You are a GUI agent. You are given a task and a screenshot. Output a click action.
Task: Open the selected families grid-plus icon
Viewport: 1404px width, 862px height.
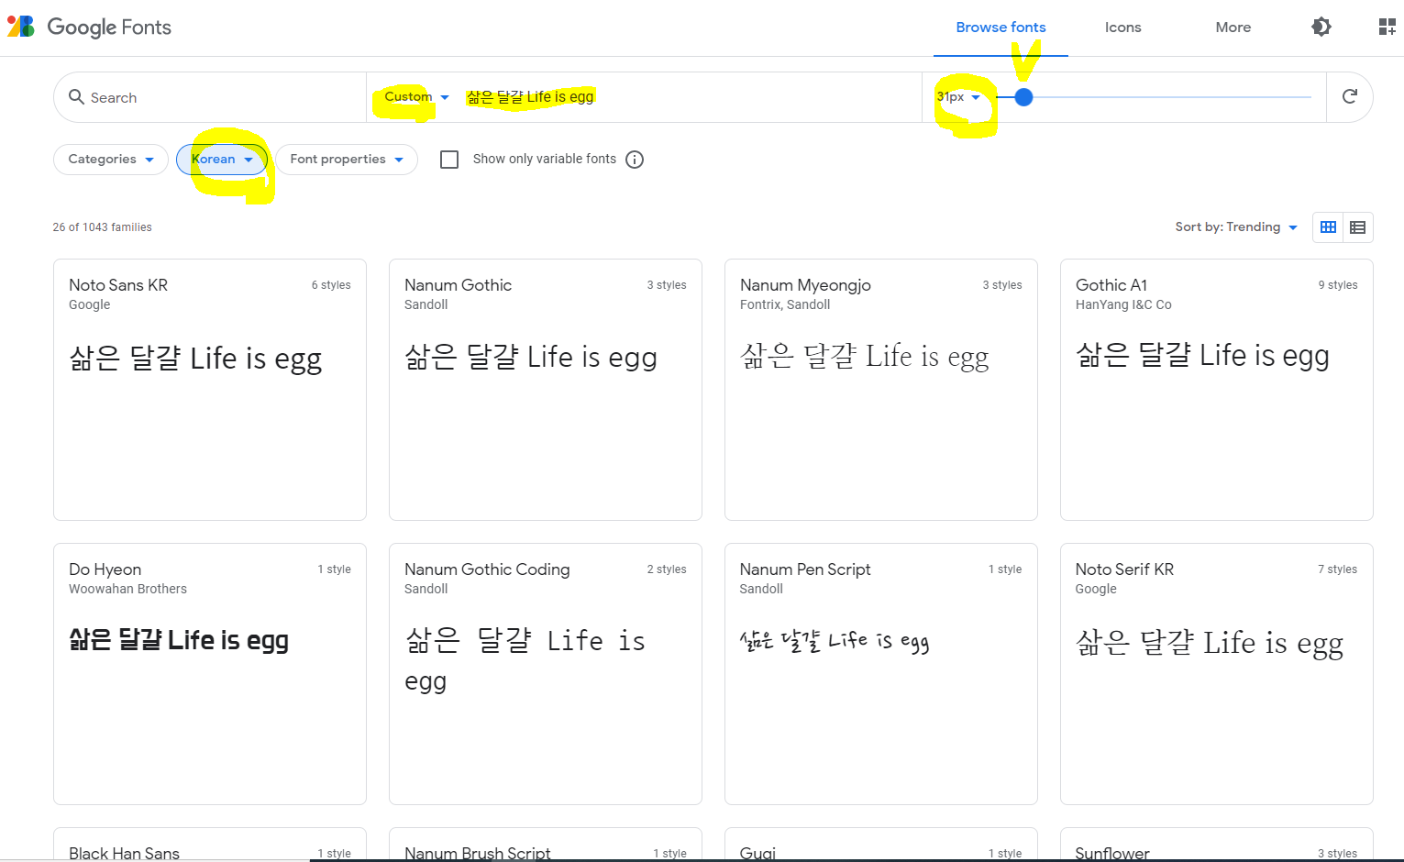tap(1387, 27)
